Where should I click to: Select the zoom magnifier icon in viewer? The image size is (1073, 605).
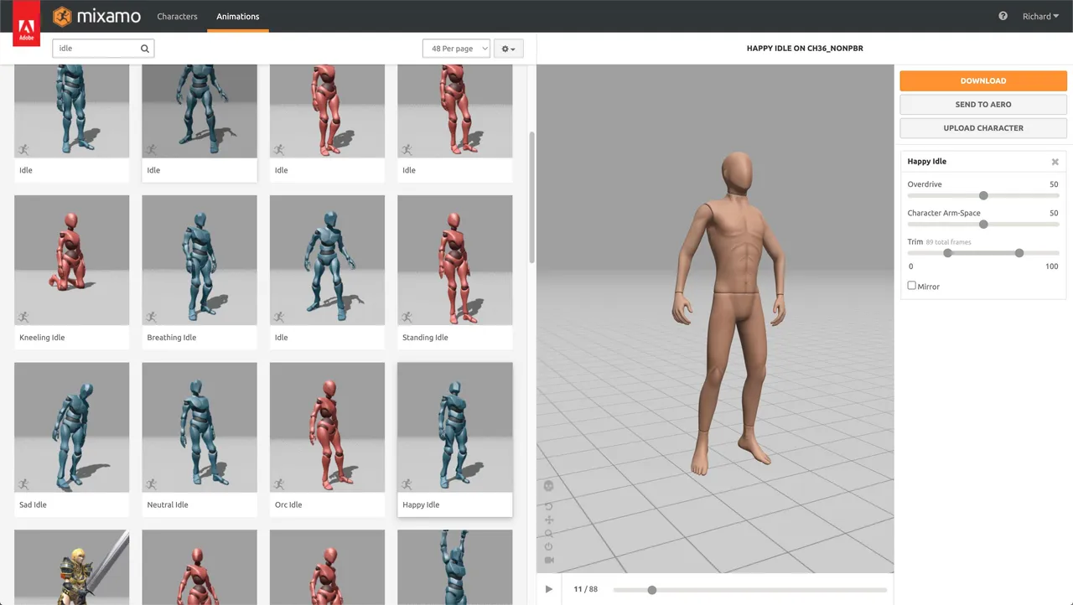[549, 533]
